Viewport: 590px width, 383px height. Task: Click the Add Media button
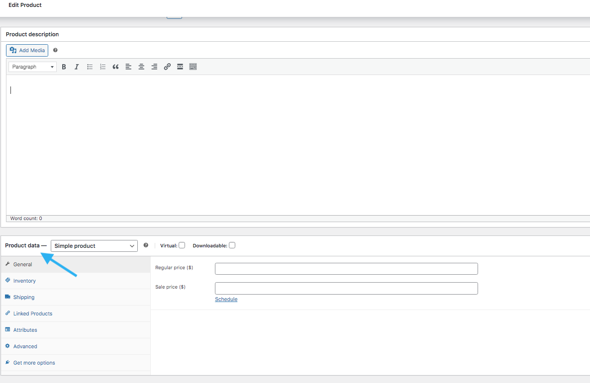27,50
